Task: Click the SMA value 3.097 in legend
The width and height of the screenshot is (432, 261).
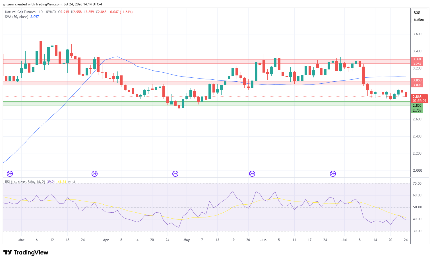Action: tap(35, 17)
